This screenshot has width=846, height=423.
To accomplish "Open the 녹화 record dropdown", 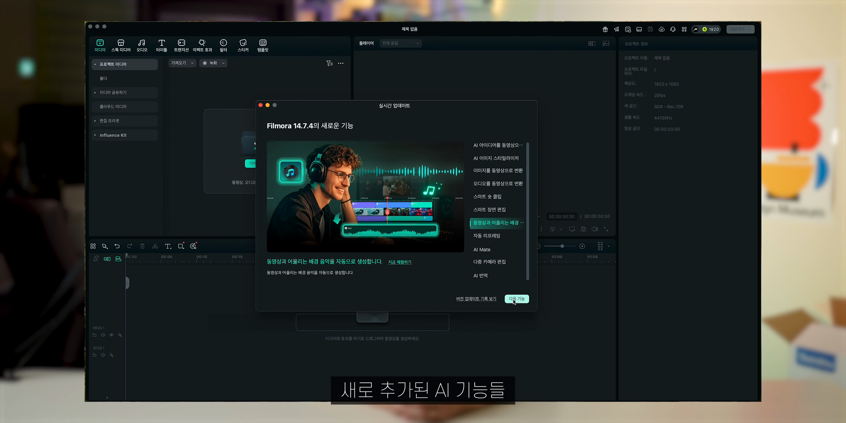I will pos(213,63).
